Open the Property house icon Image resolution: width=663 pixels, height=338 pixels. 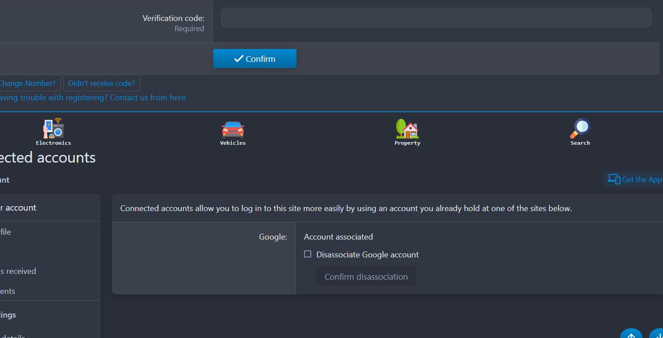click(x=407, y=128)
